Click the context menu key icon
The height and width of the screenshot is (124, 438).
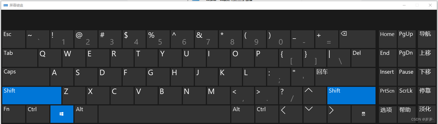363,114
